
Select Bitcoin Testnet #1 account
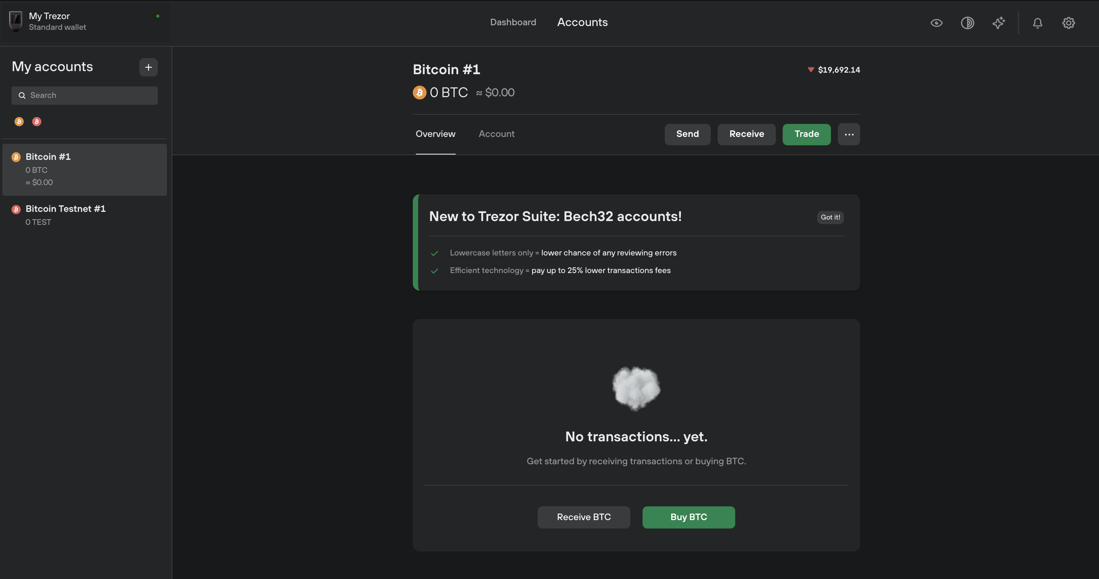pos(85,215)
